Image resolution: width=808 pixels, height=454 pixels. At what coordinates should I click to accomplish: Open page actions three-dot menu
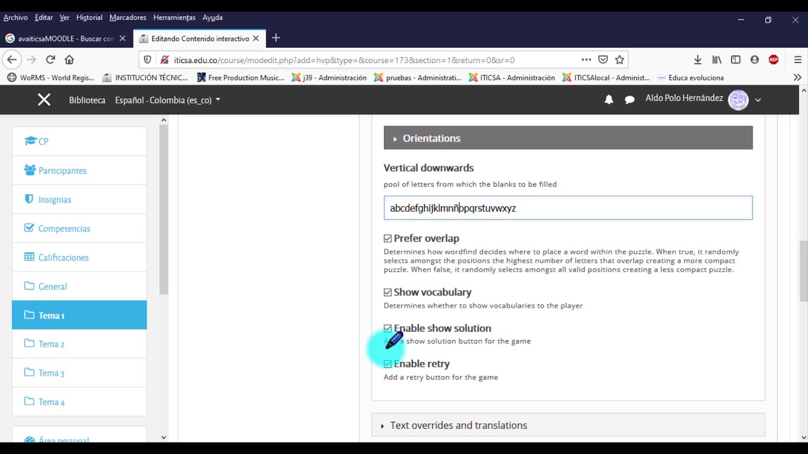click(586, 60)
